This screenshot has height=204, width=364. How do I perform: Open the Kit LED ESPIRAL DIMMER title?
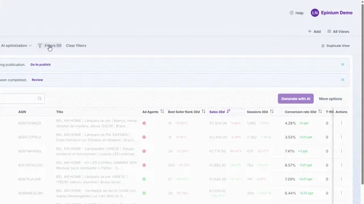tap(97, 165)
